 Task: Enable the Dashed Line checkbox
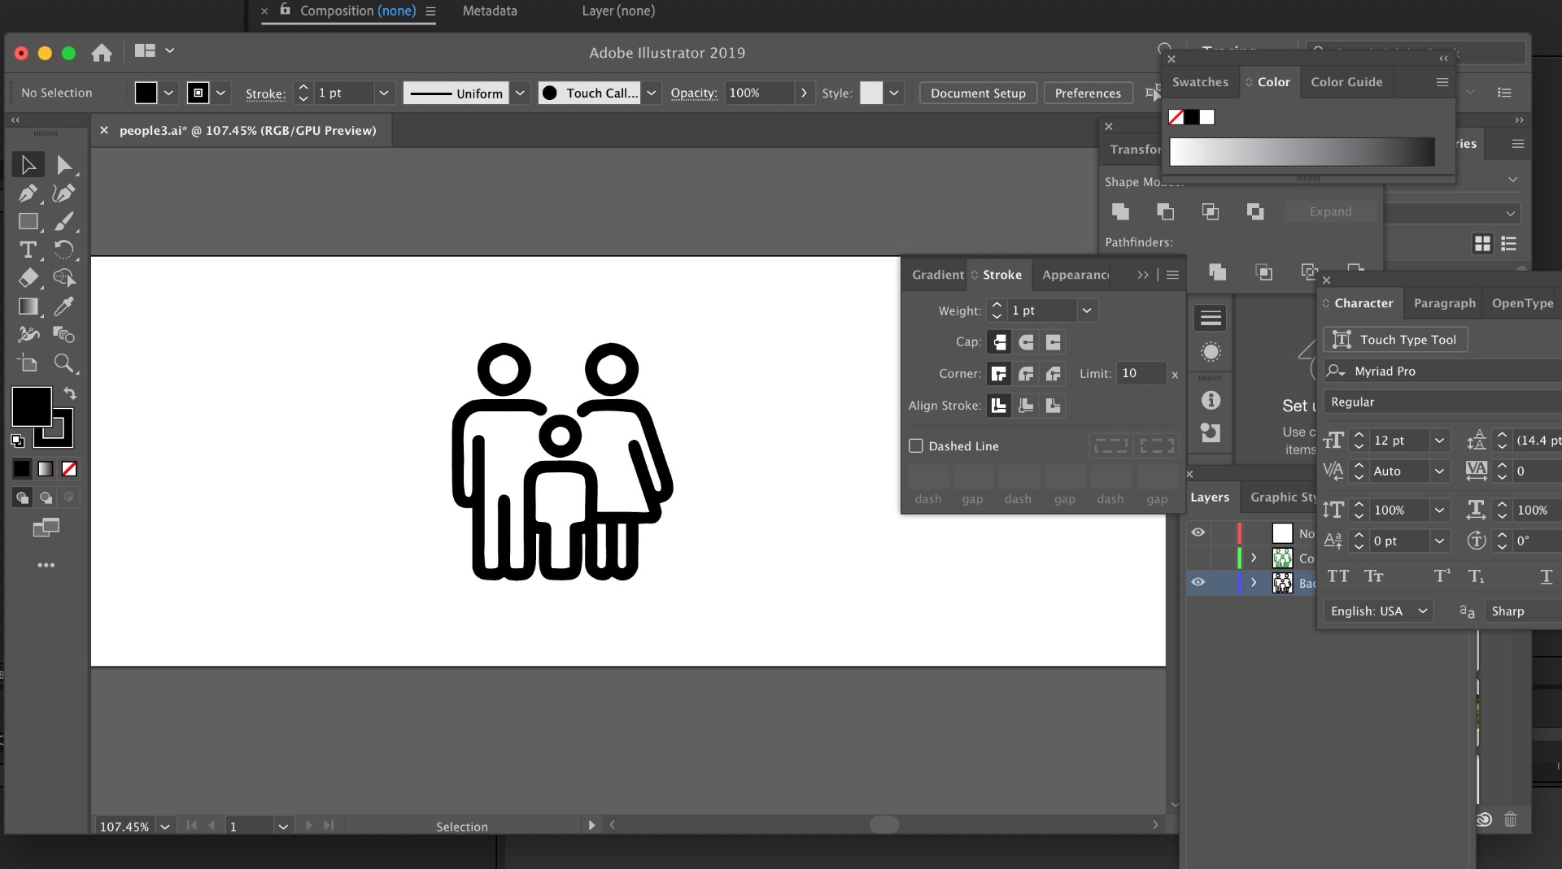[x=916, y=446]
